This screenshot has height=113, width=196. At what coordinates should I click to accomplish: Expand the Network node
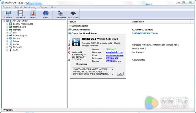click(x=7, y=47)
